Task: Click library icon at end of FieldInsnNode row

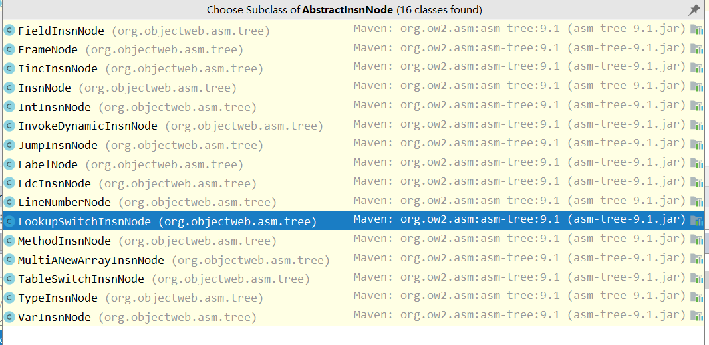Action: pyautogui.click(x=697, y=29)
